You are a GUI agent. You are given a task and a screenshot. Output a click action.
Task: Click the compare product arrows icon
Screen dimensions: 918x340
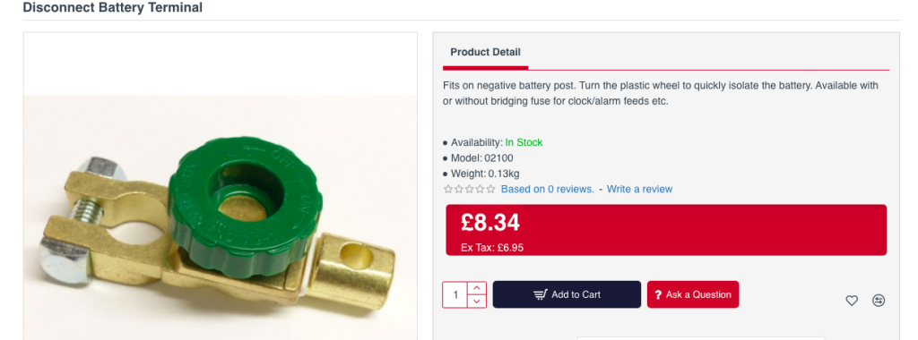click(x=879, y=301)
